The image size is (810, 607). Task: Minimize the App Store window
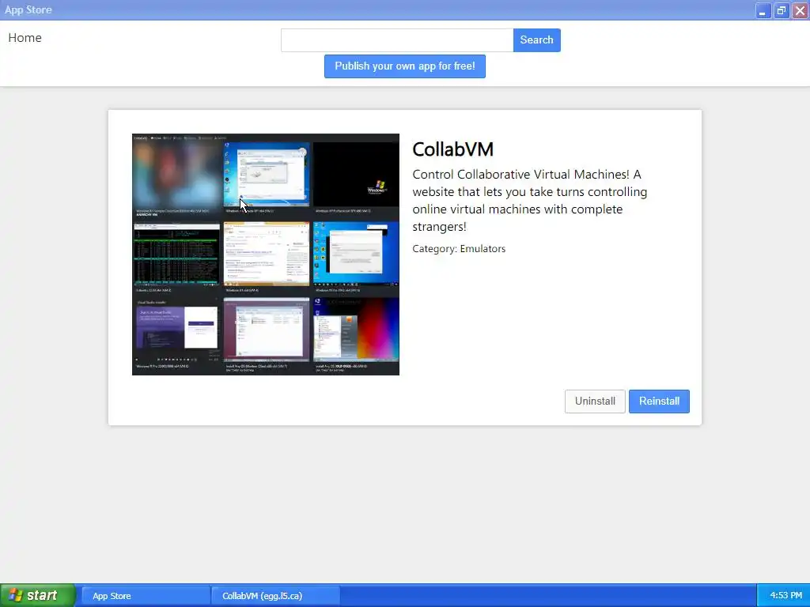pos(763,10)
